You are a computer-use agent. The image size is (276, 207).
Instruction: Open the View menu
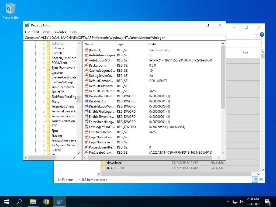[x=46, y=32]
